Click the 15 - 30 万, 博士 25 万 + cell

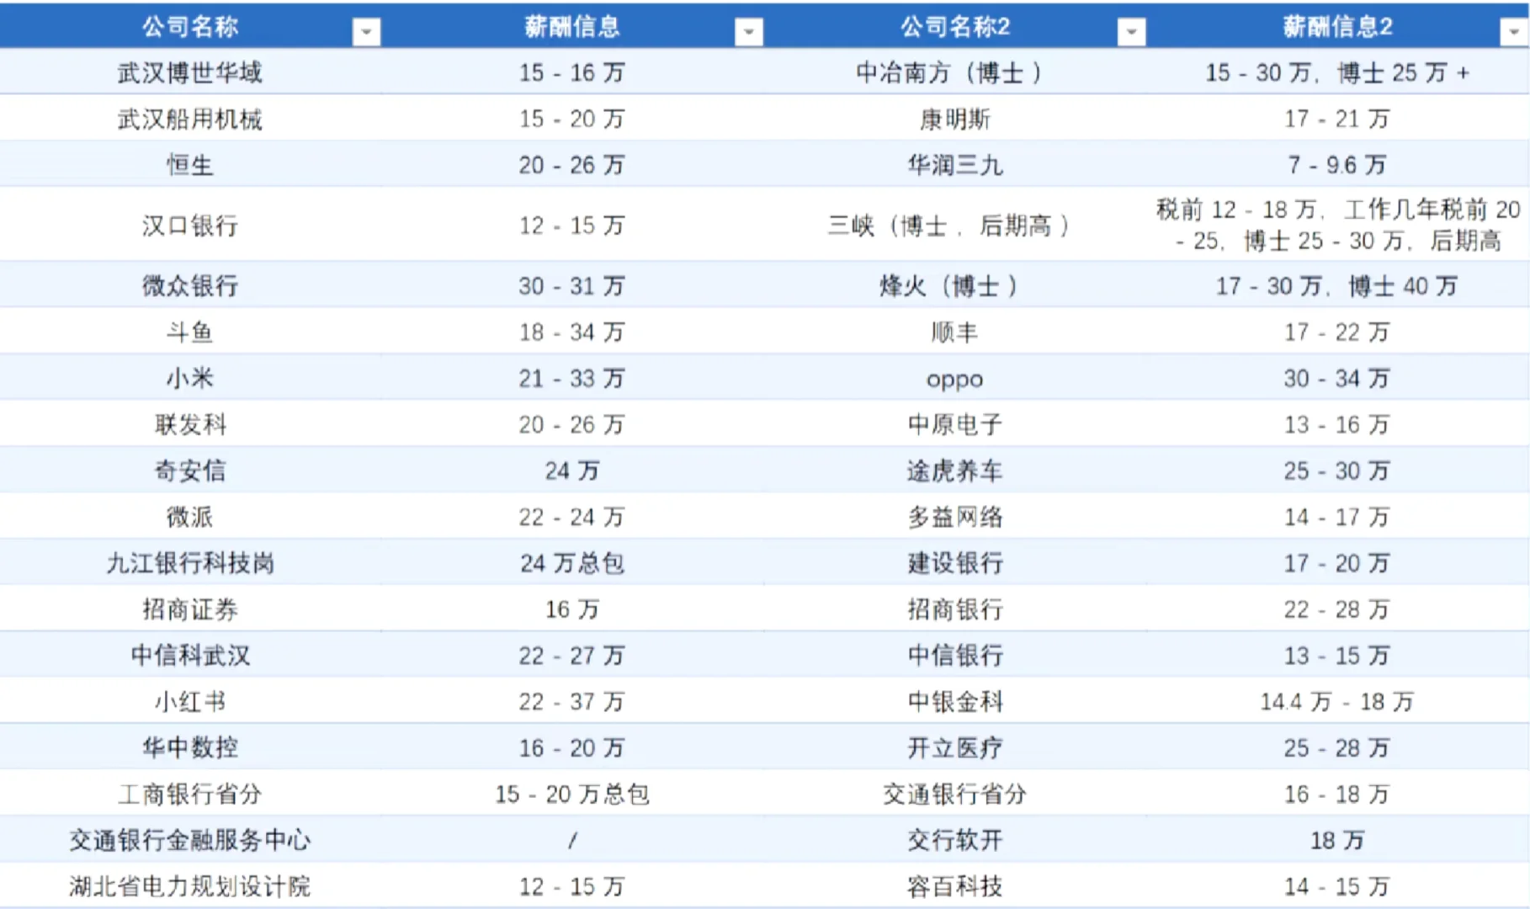(x=1337, y=72)
